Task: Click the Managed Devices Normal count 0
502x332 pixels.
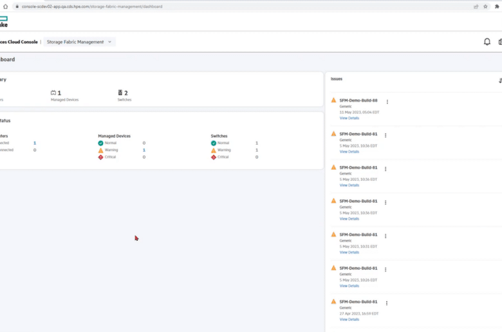Action: tap(144, 143)
